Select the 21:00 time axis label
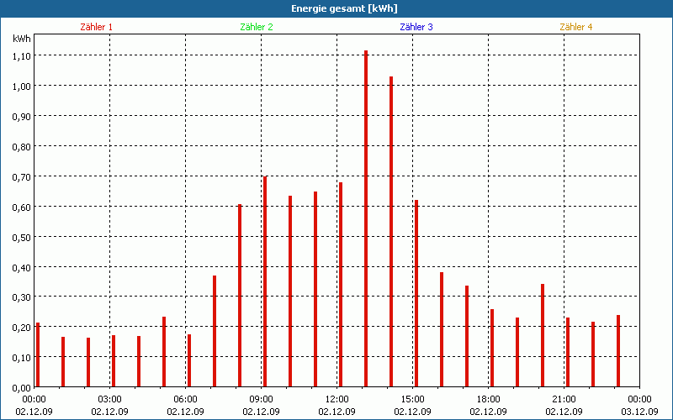This screenshot has height=420, width=673. 564,399
